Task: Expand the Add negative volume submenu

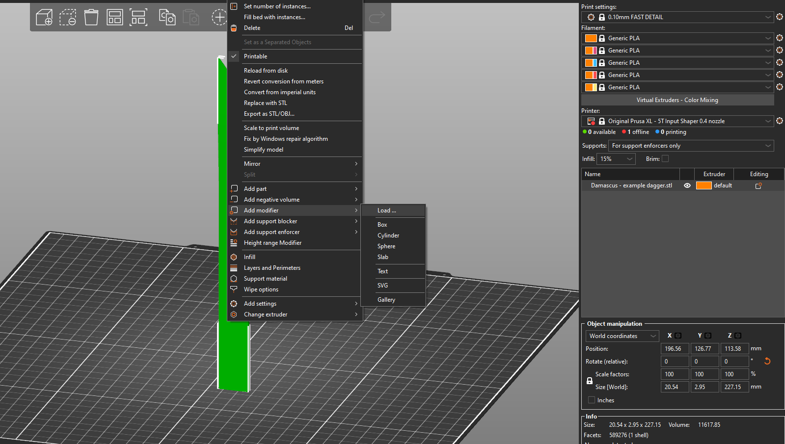Action: tap(295, 200)
